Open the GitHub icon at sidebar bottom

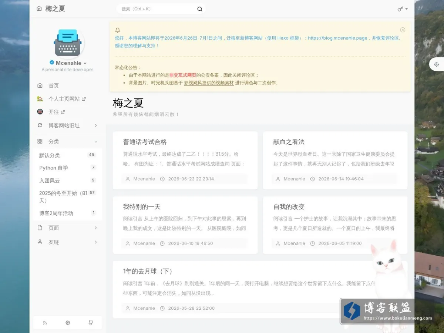pos(91,323)
